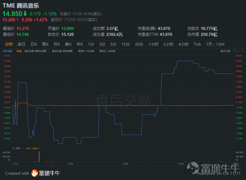
Task: Close the VOL indicator panel
Action: [x=14, y=148]
